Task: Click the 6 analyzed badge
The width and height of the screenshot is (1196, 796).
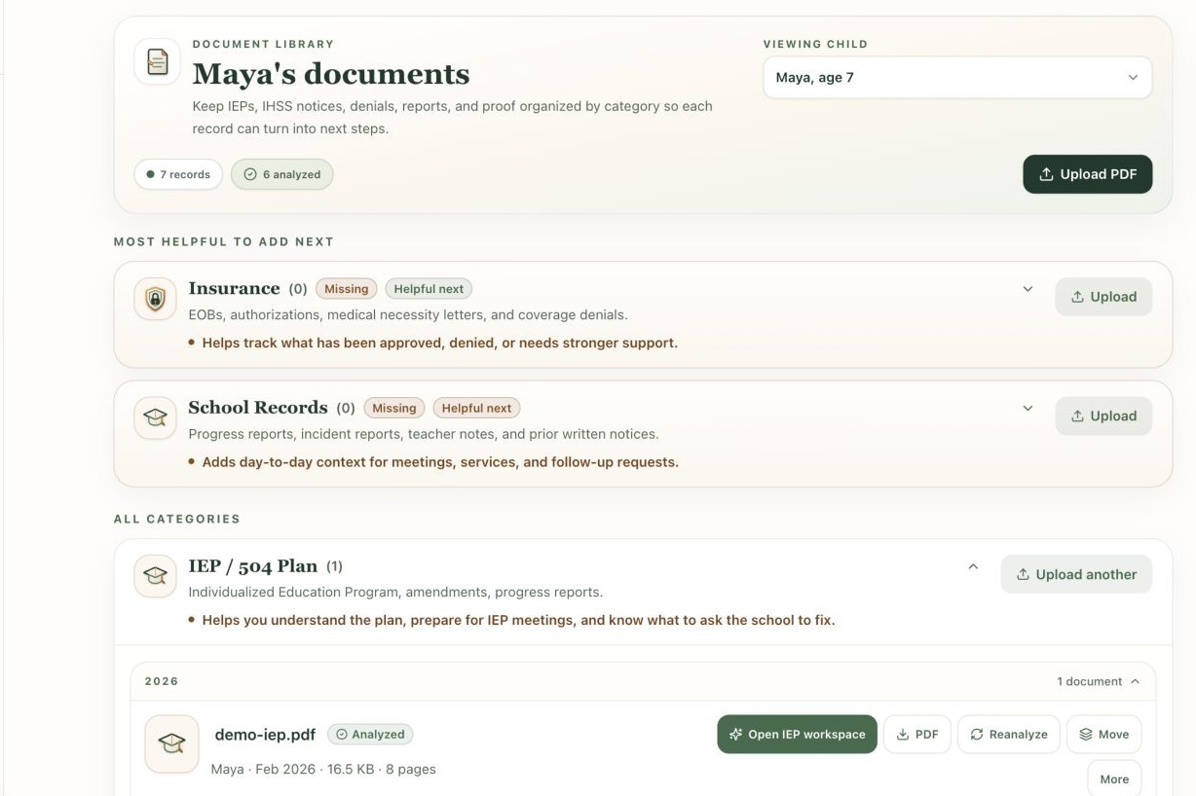Action: (282, 174)
